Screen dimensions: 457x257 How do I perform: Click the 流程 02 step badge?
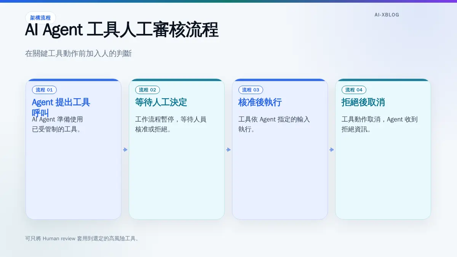point(147,90)
